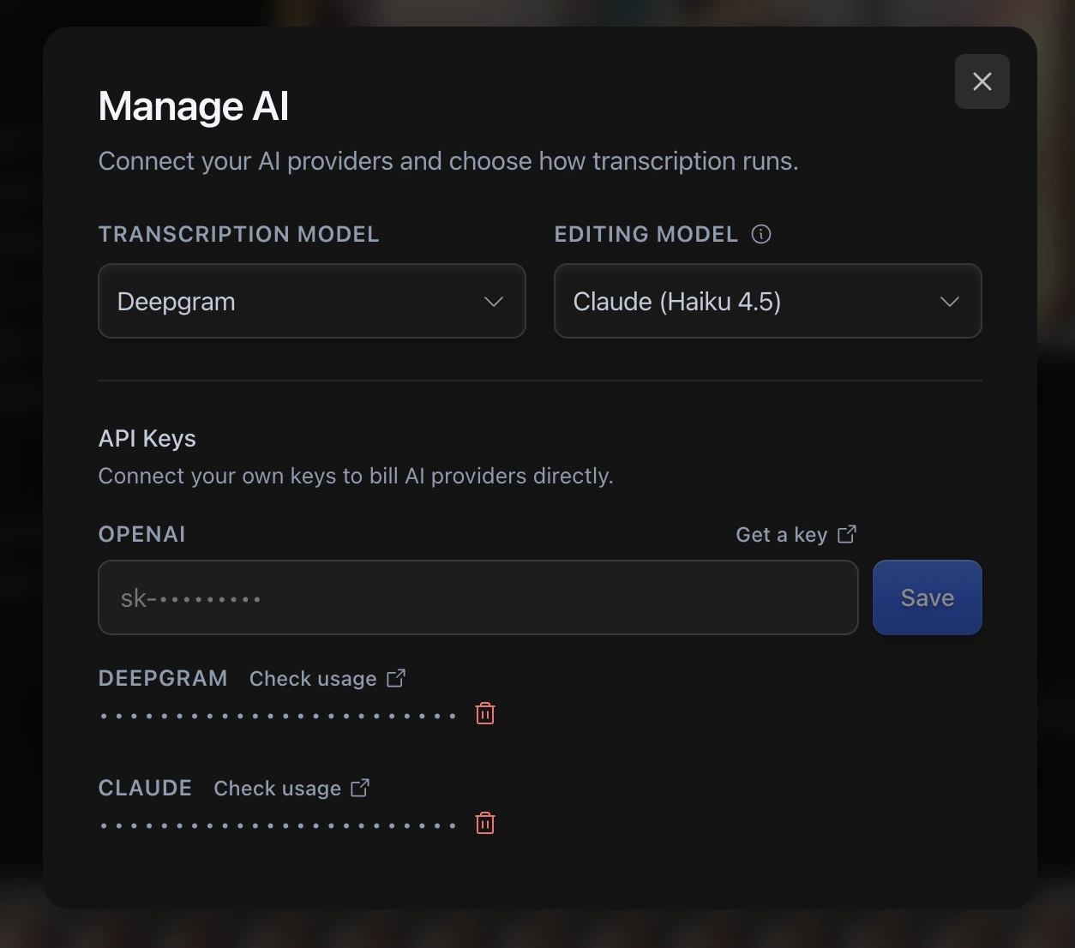
Task: Click 'Connect your own keys' description text
Action: pyautogui.click(x=356, y=476)
